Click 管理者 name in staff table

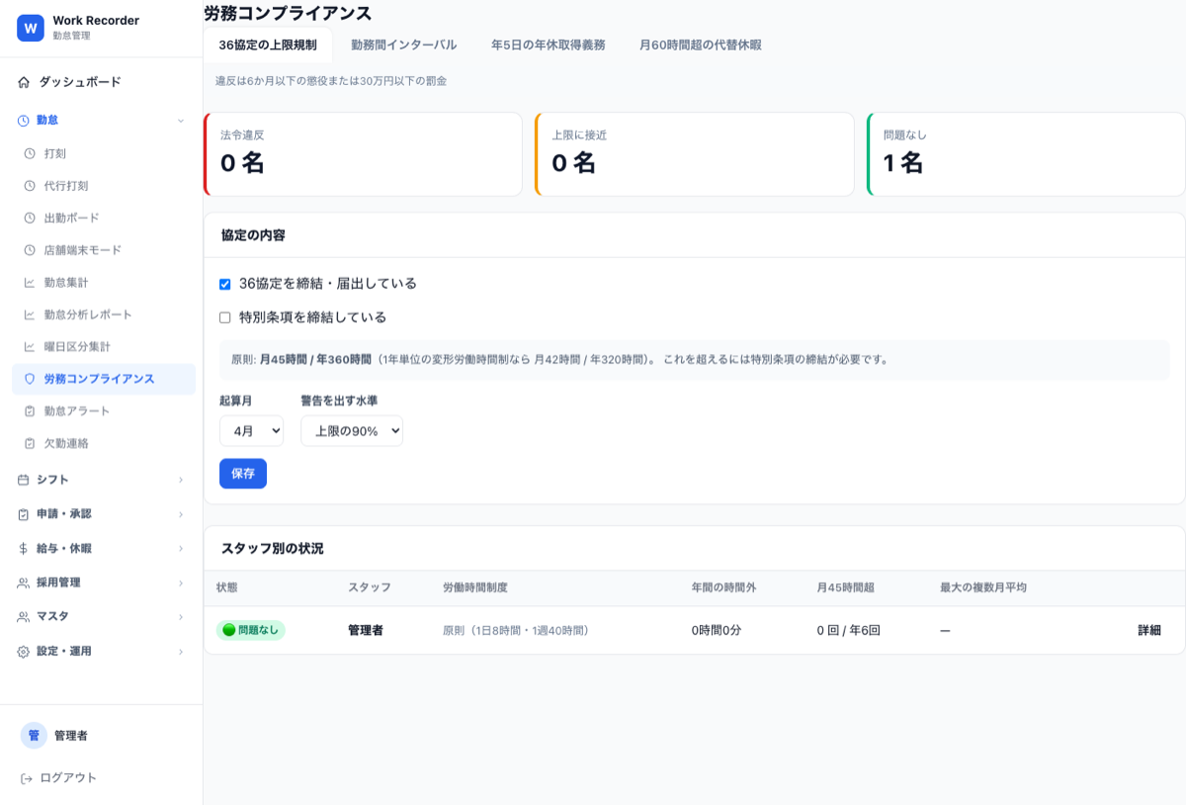(366, 630)
